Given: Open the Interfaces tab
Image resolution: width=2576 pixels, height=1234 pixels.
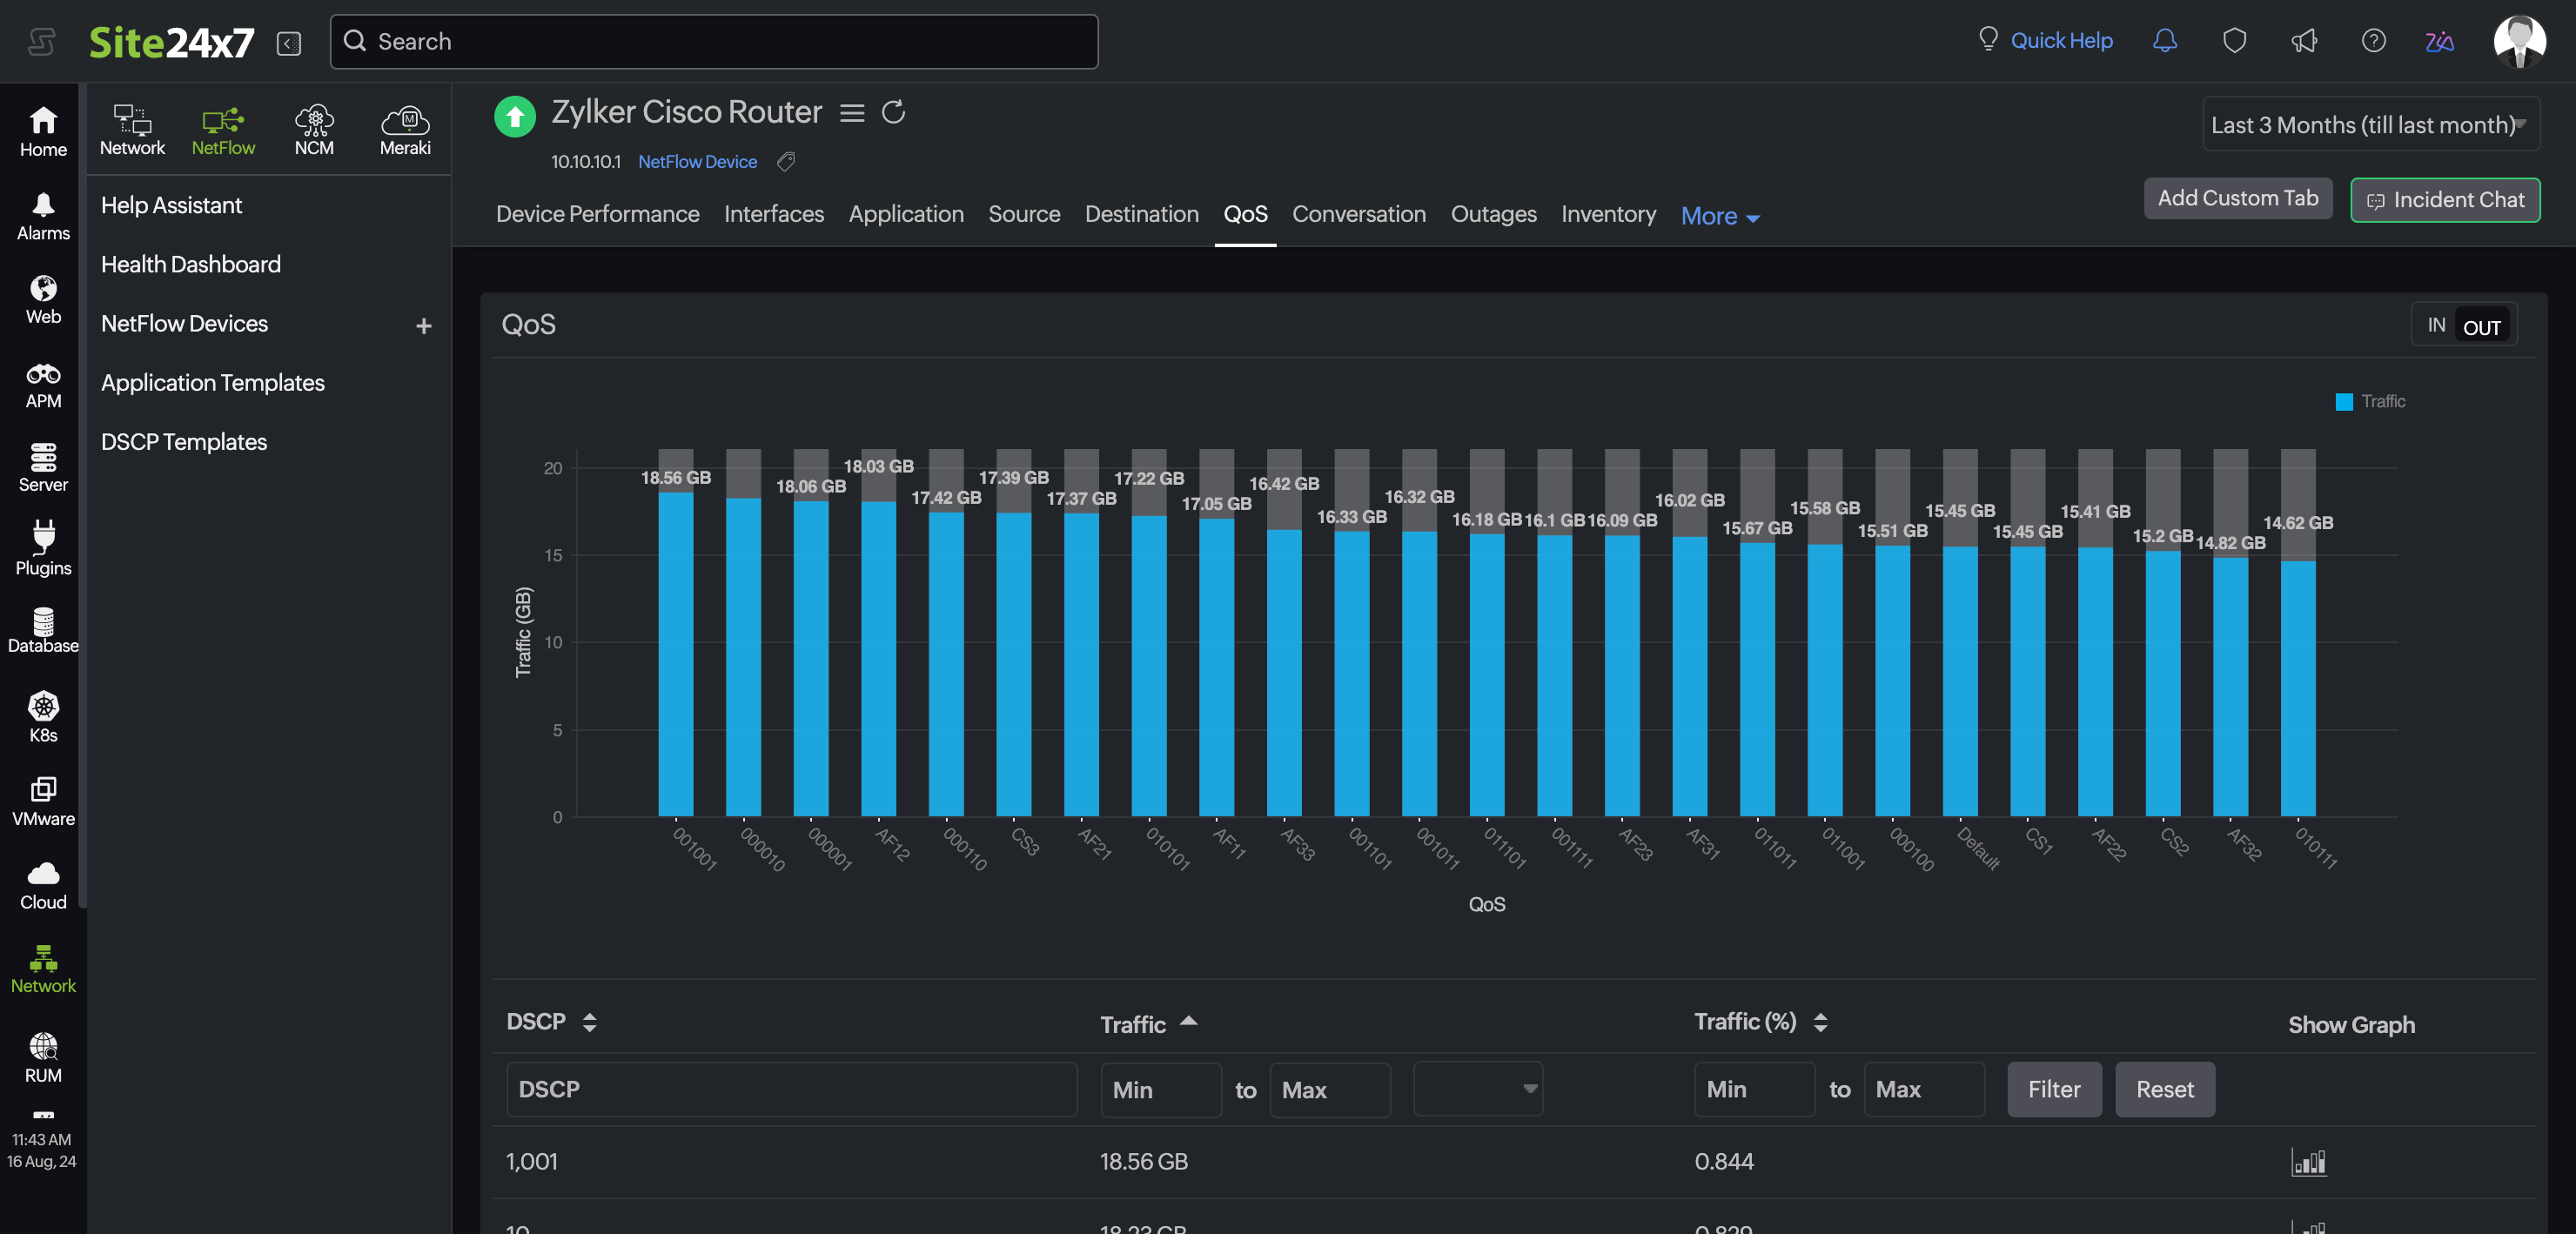Looking at the screenshot, I should [773, 214].
